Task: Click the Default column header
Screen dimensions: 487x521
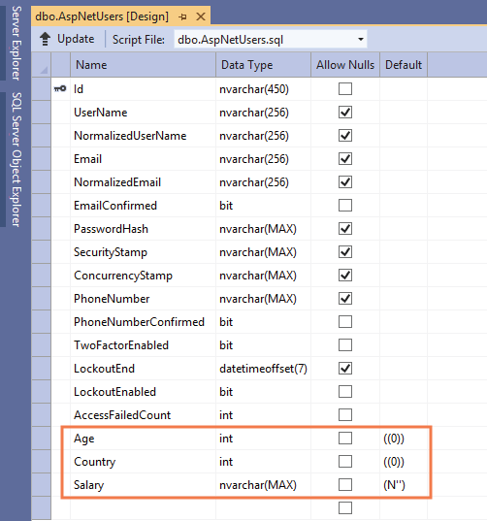Action: point(404,64)
